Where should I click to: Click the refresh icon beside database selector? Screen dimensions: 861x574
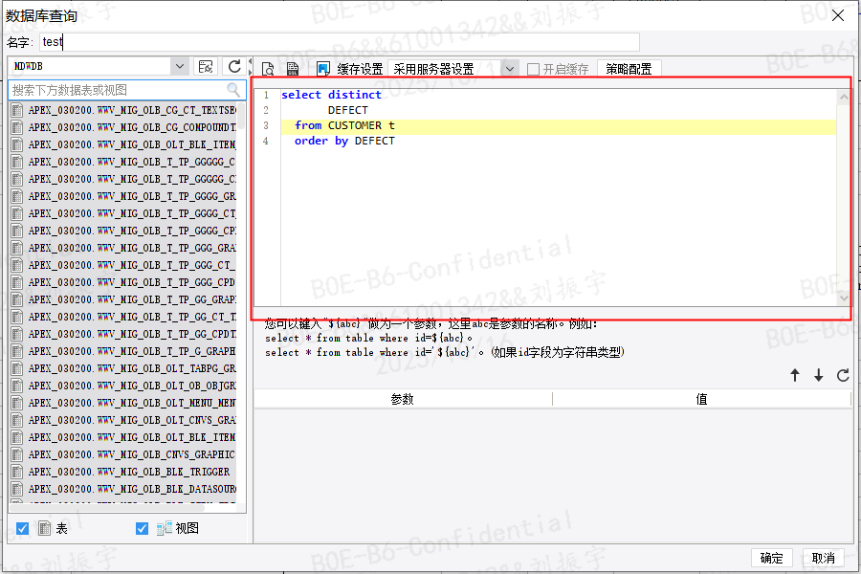point(234,66)
